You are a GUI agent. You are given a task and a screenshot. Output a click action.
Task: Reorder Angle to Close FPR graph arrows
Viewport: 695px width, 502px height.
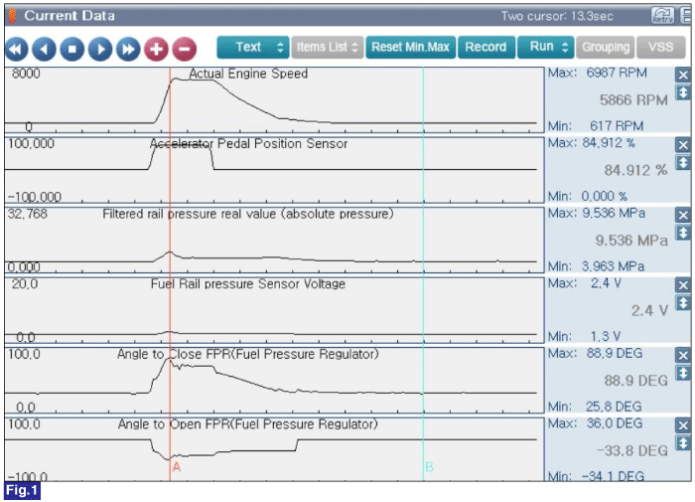(x=683, y=374)
